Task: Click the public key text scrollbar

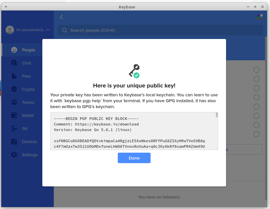Action: point(217,115)
